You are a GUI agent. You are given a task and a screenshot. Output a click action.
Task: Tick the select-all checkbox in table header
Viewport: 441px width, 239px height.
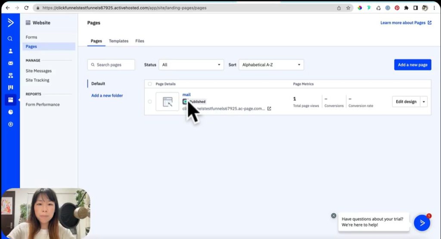[150, 84]
